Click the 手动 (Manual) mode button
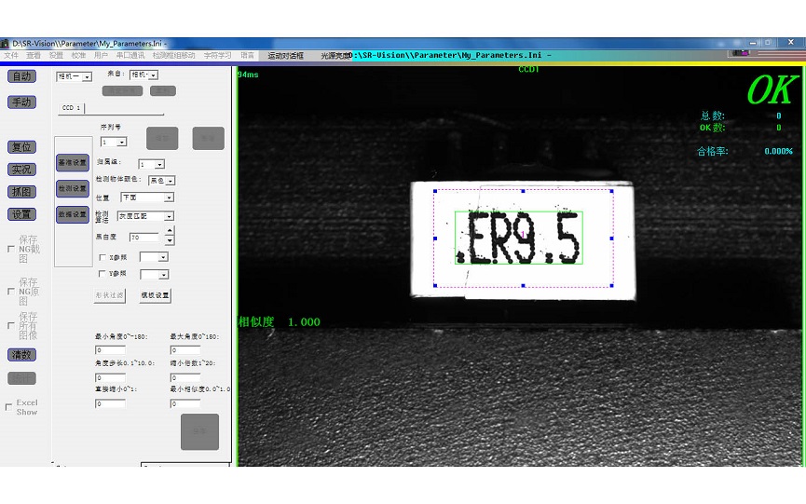Image resolution: width=806 pixels, height=504 pixels. 21,102
